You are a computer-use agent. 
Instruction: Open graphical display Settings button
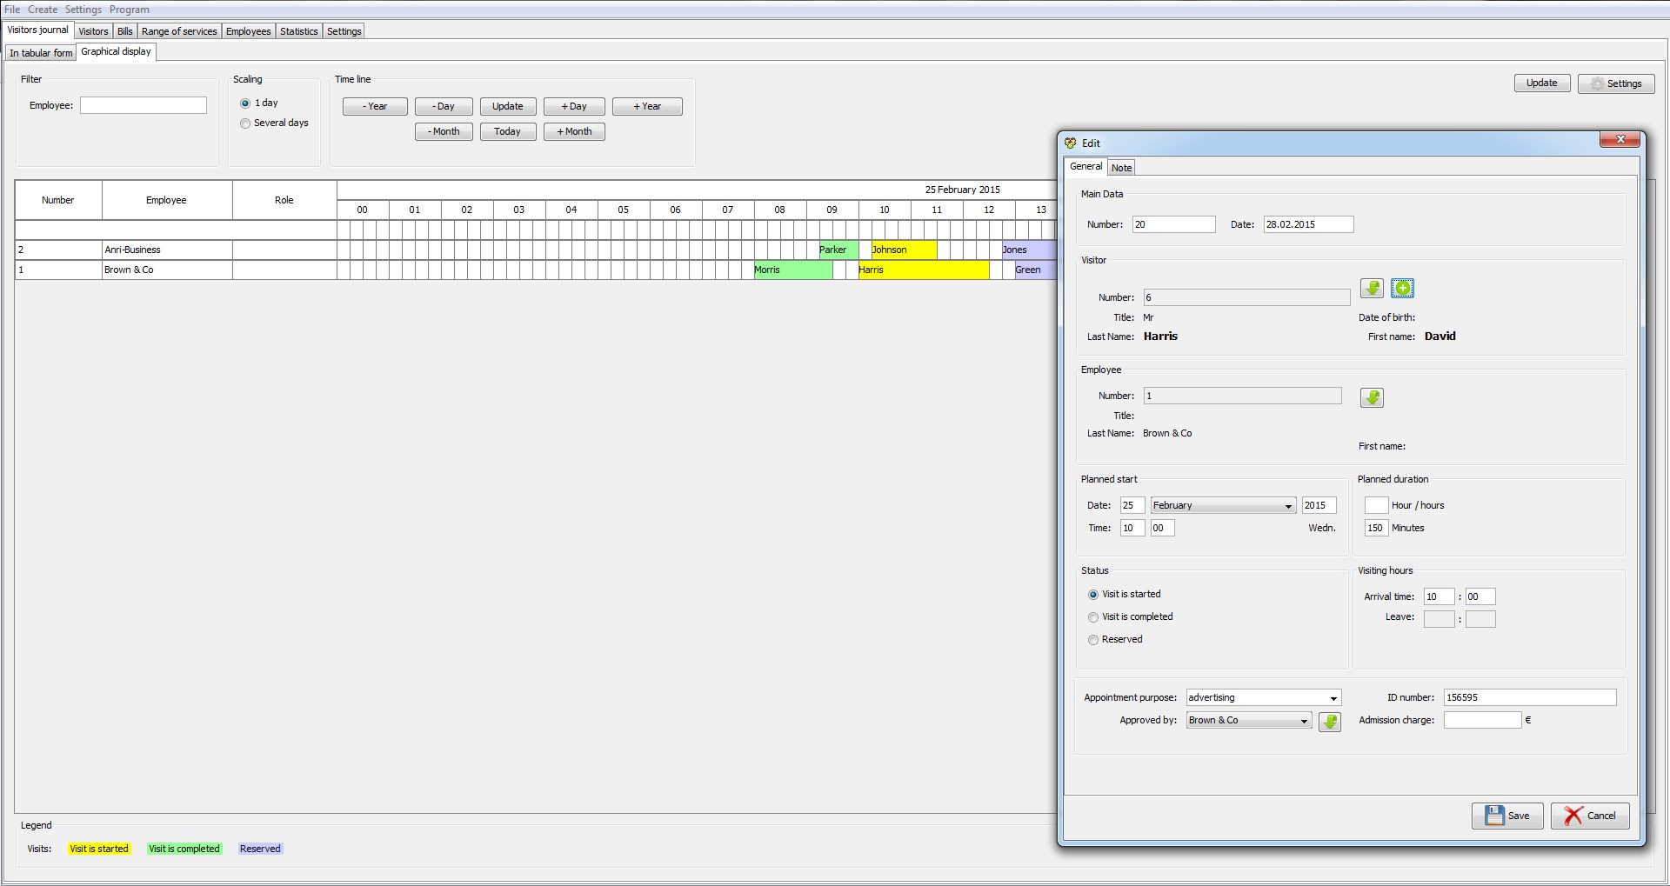(1616, 83)
